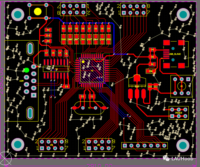Select capacitor C10 footprint
The image size is (200, 167).
[x=150, y=87]
